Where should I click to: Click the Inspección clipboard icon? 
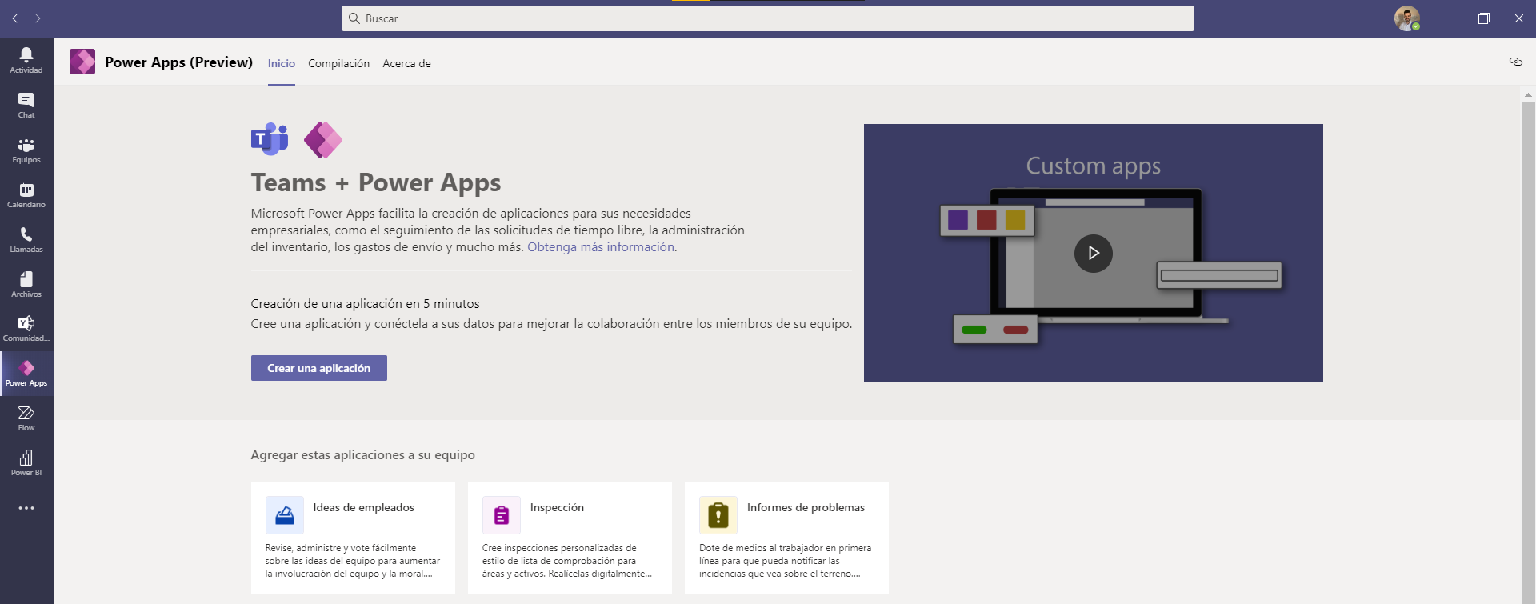502,515
